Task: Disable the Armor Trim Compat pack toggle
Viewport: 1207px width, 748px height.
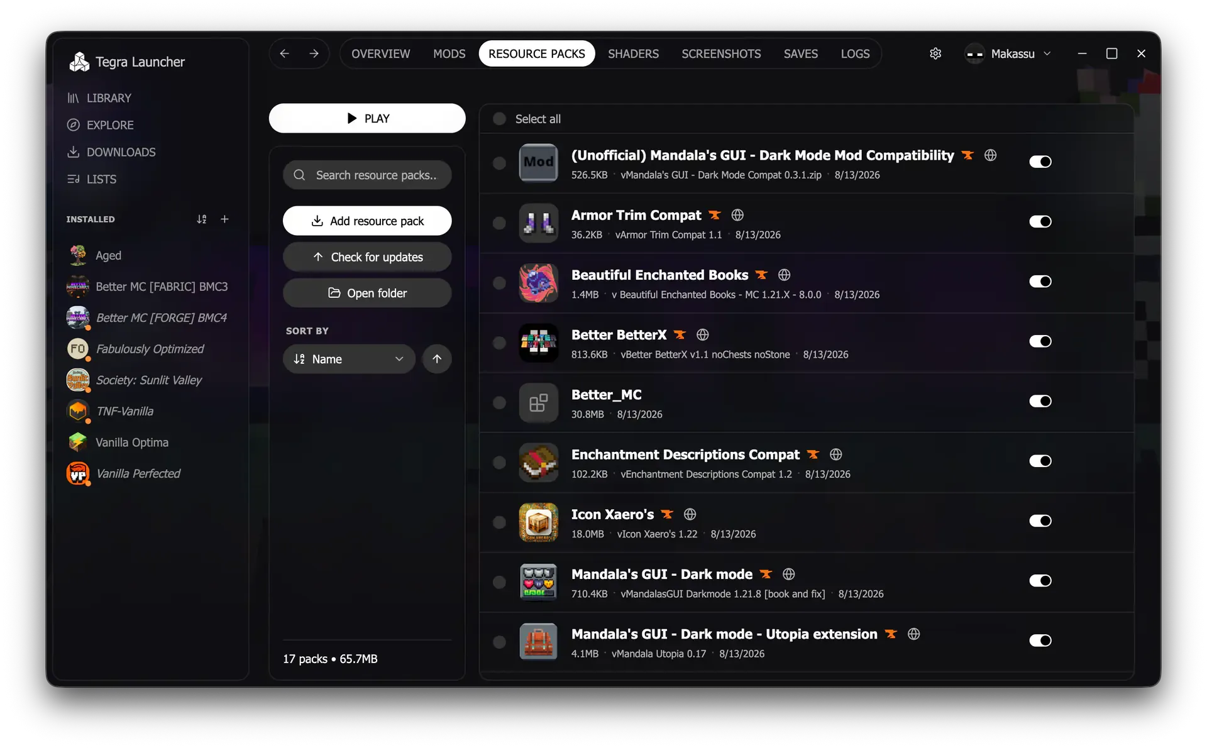Action: click(1040, 221)
